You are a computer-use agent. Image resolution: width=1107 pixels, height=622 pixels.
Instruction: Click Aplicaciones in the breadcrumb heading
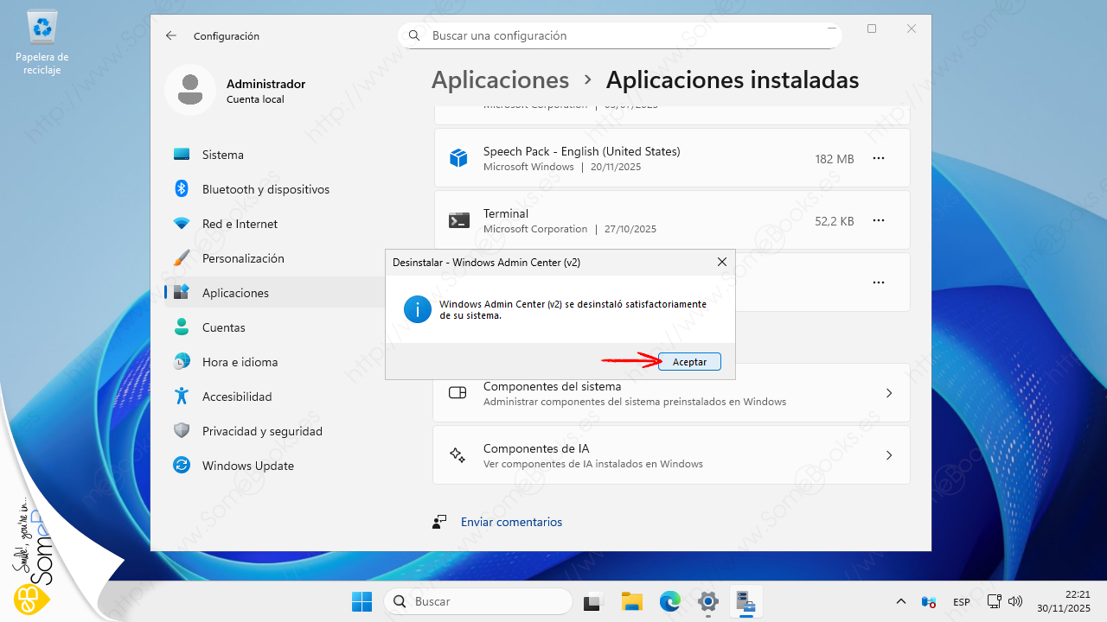(x=500, y=80)
